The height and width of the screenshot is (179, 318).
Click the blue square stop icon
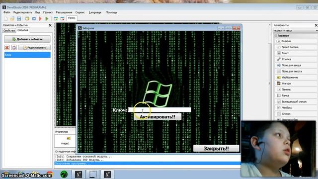coord(34,19)
